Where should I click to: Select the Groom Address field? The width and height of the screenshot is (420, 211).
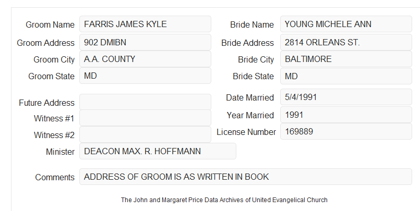(145, 42)
